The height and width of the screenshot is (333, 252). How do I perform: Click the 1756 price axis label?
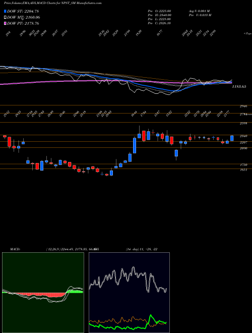(243, 165)
